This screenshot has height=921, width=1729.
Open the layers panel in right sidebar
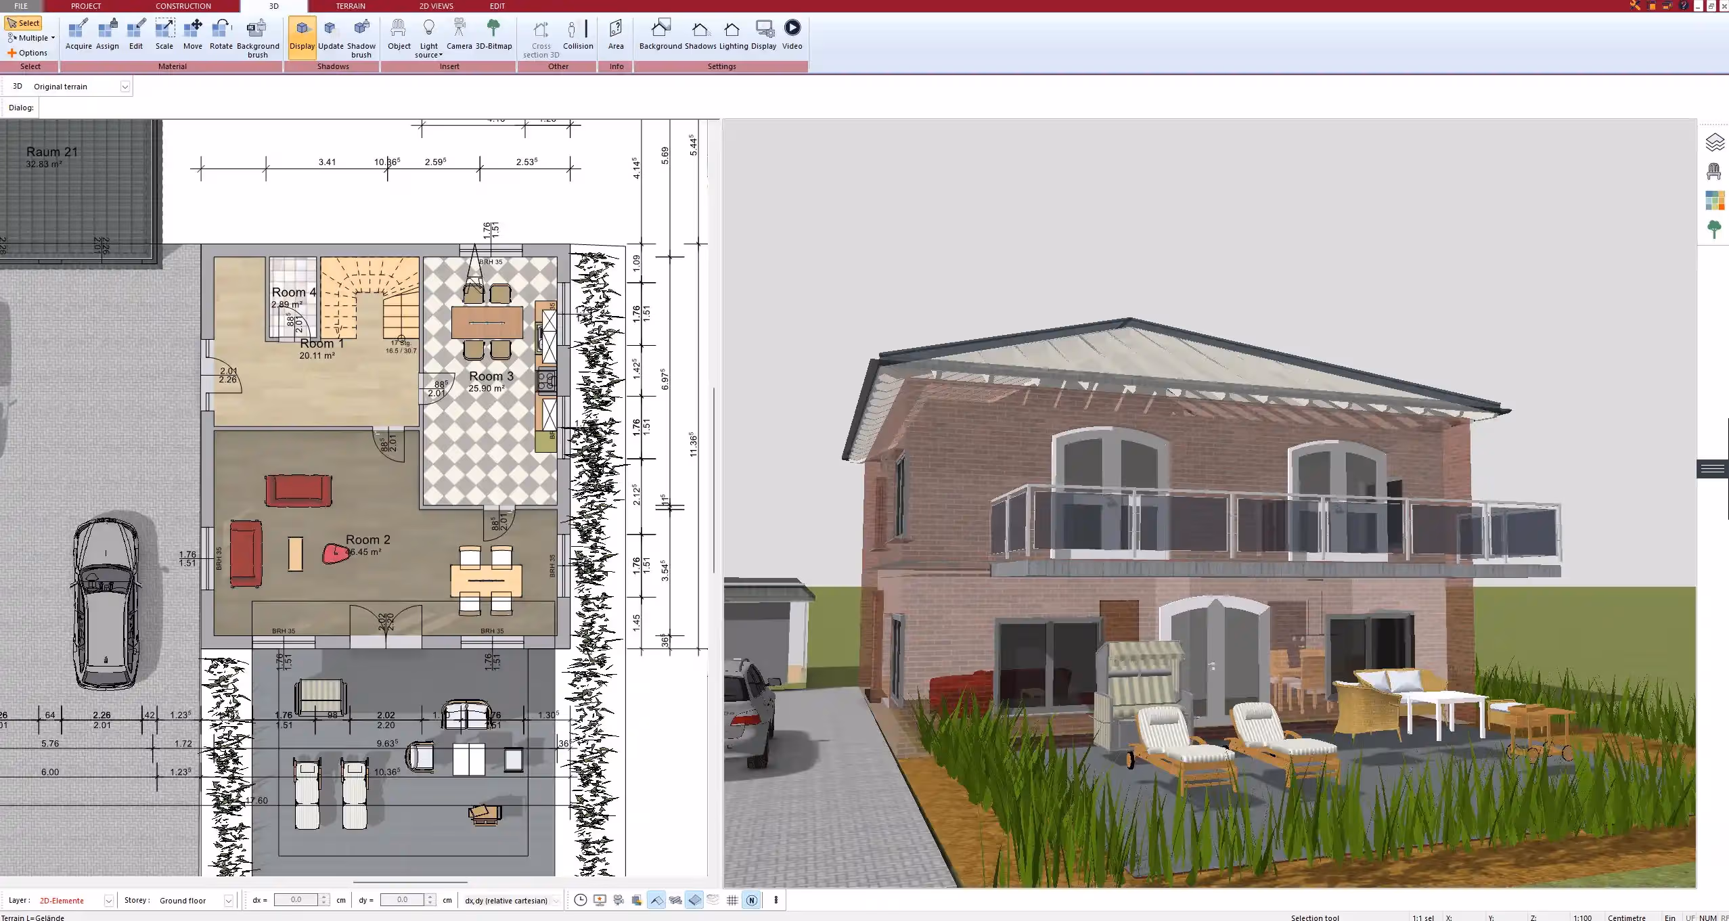coord(1714,142)
